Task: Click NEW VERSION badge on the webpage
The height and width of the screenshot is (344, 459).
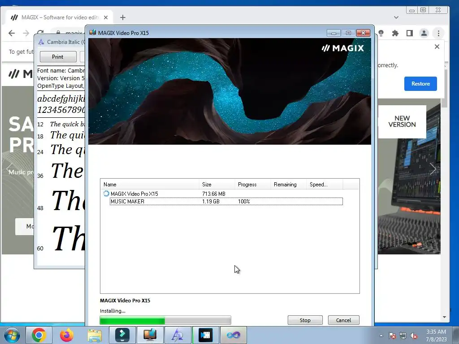Action: [x=402, y=121]
